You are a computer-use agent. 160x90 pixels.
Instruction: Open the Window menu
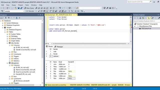click(34, 5)
